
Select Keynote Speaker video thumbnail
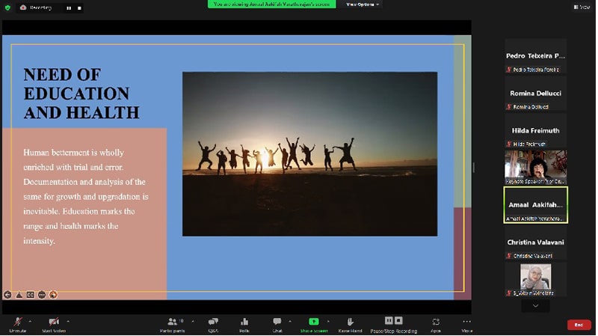pos(535,166)
